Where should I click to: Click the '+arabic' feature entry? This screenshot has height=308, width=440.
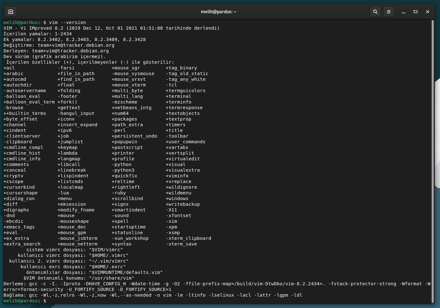coord(13,74)
